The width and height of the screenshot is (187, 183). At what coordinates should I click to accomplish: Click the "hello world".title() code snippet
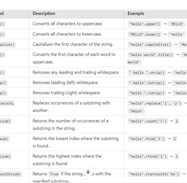click(151, 55)
